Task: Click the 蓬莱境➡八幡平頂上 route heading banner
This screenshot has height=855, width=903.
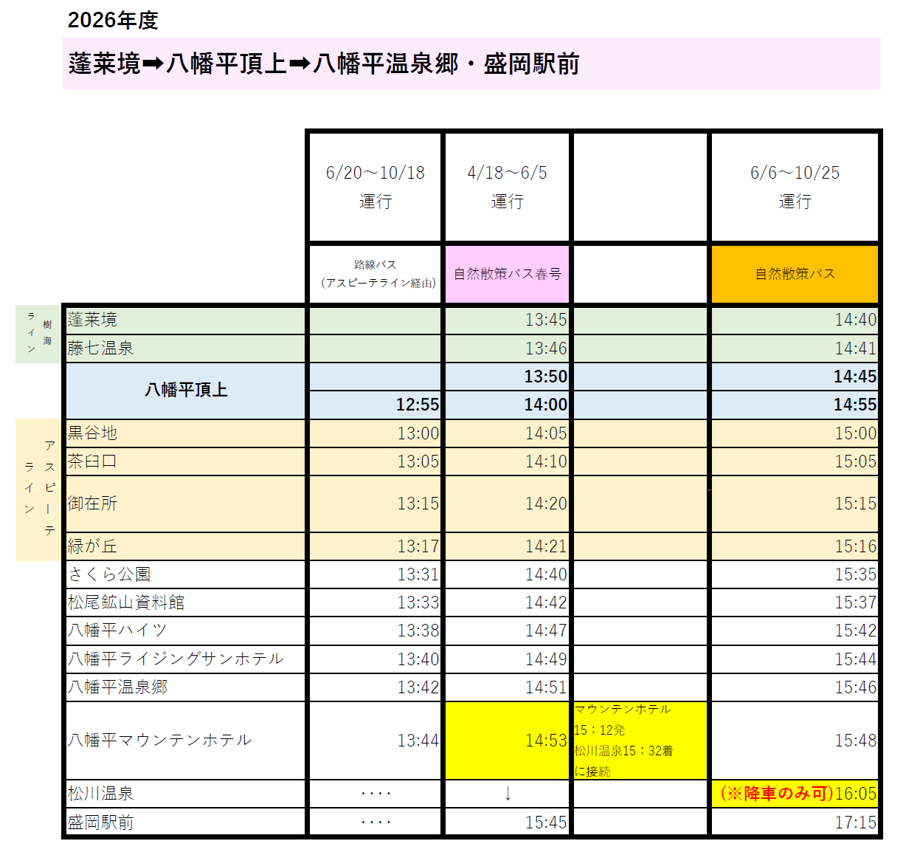Action: [x=325, y=64]
